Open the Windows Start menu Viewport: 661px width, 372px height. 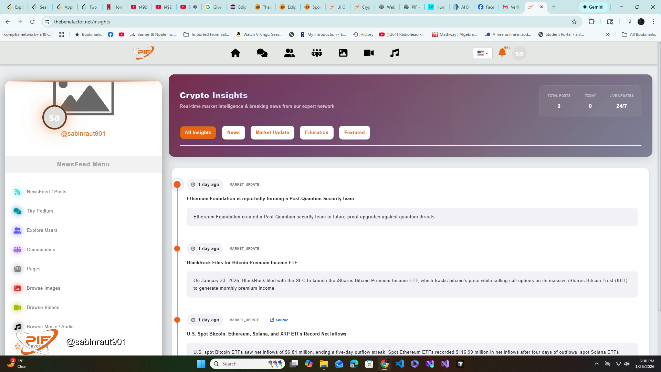pyautogui.click(x=201, y=364)
